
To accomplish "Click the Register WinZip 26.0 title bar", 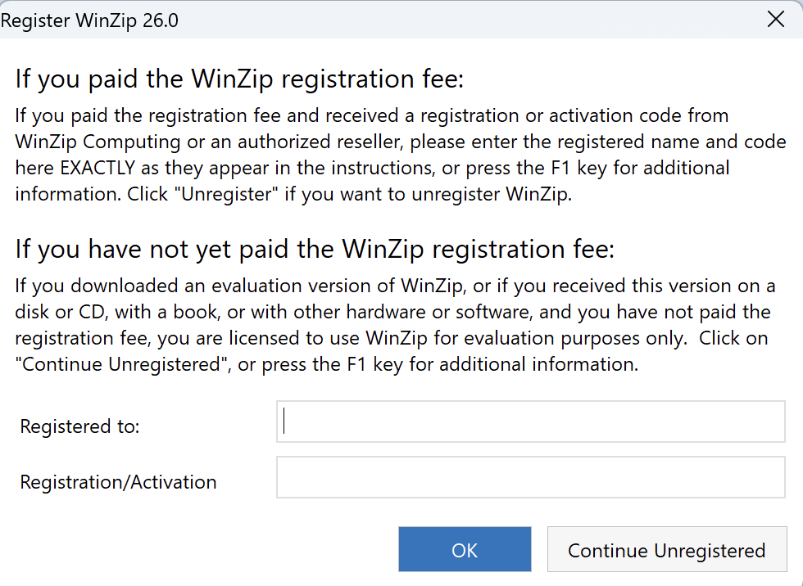I will [328, 20].
